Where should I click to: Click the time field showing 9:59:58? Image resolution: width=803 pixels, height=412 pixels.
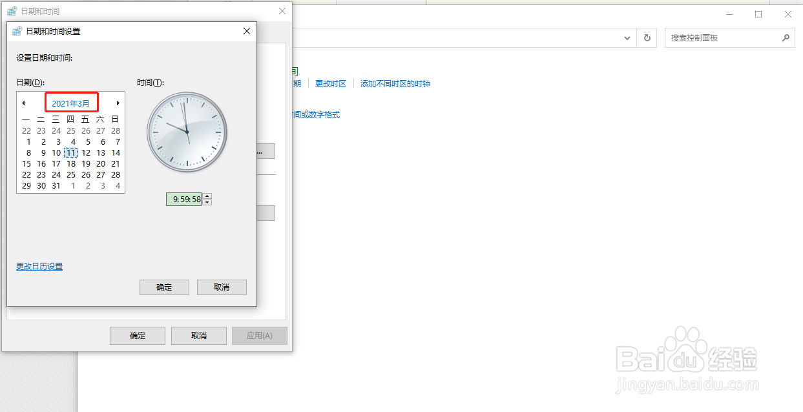coord(184,199)
